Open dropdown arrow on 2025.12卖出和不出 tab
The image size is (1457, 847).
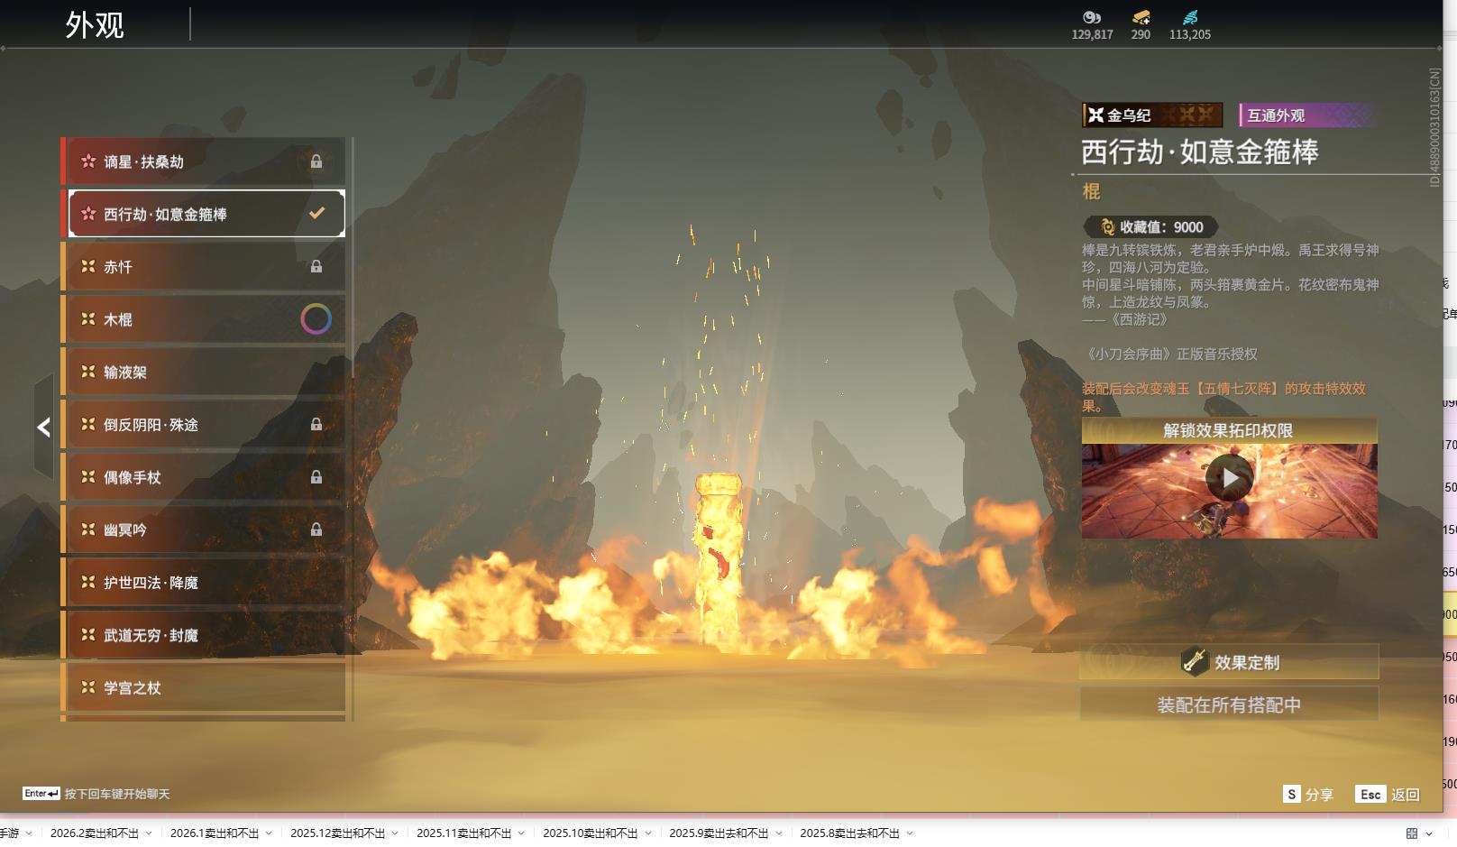395,833
